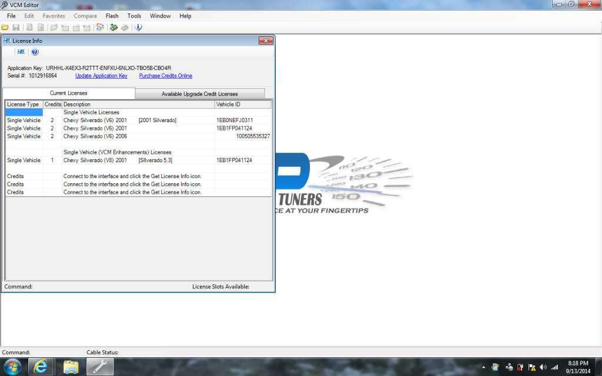Click the application key text URHHL-X4EX3
The height and width of the screenshot is (376, 602).
[109, 68]
